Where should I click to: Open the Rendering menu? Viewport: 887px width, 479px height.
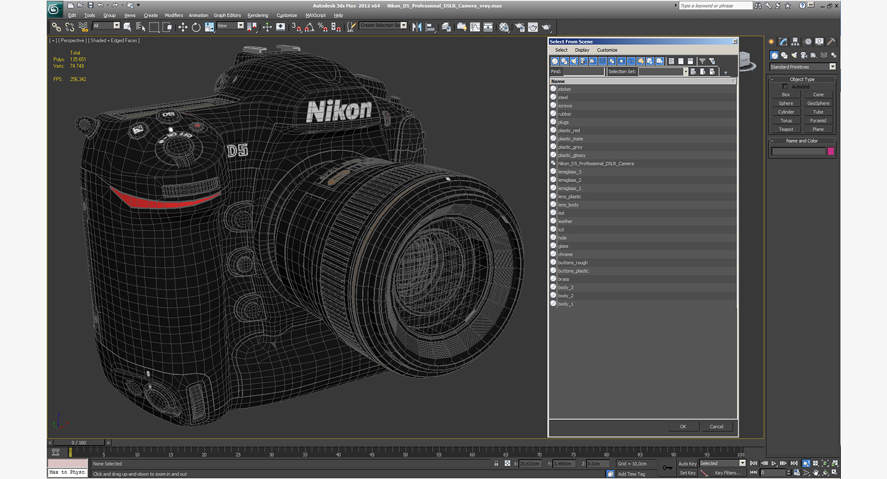pyautogui.click(x=258, y=15)
